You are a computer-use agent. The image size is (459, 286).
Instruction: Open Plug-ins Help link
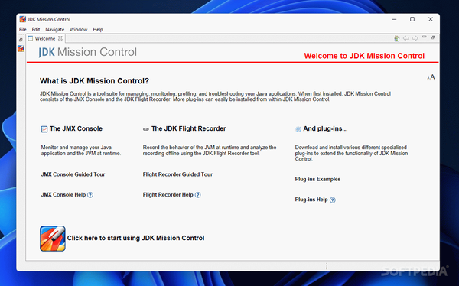point(311,200)
